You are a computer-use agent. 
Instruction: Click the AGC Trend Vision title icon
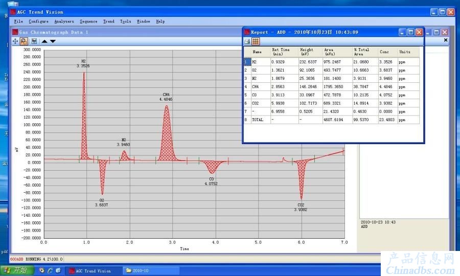point(13,12)
